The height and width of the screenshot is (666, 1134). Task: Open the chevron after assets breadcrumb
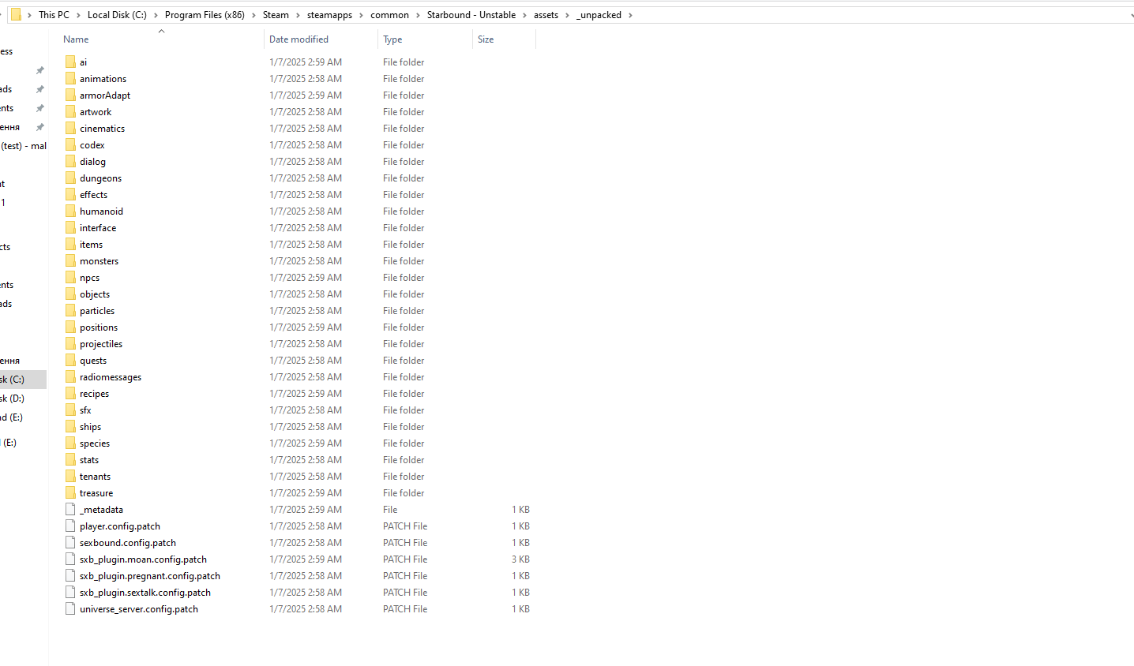567,15
